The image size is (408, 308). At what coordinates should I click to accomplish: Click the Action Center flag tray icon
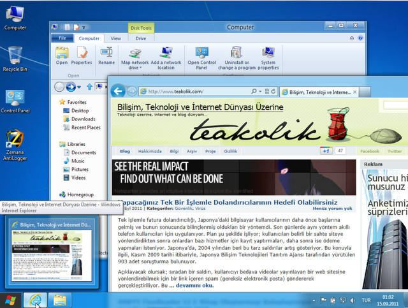coord(323,300)
